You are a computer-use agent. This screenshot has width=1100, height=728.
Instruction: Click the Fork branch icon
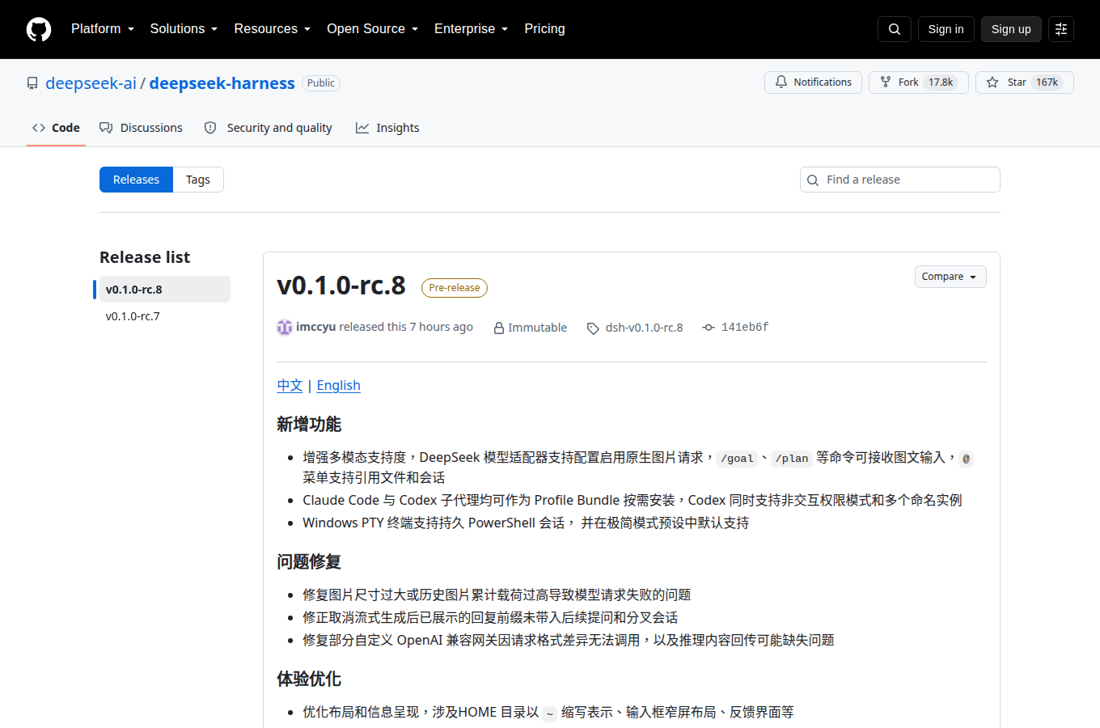pyautogui.click(x=886, y=82)
